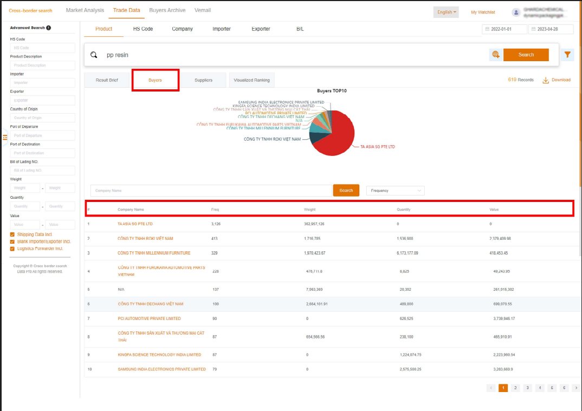Click the My Watchlist link

482,12
